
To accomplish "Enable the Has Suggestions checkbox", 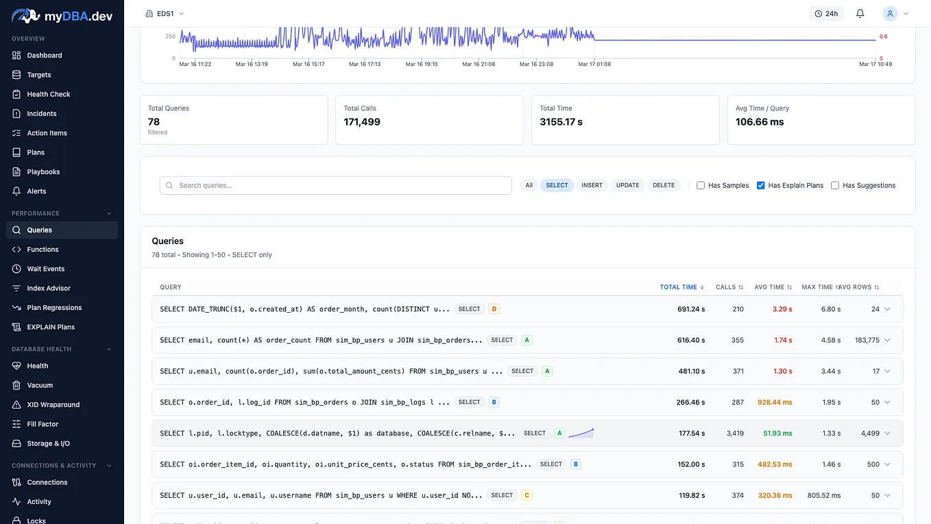I will [x=835, y=185].
